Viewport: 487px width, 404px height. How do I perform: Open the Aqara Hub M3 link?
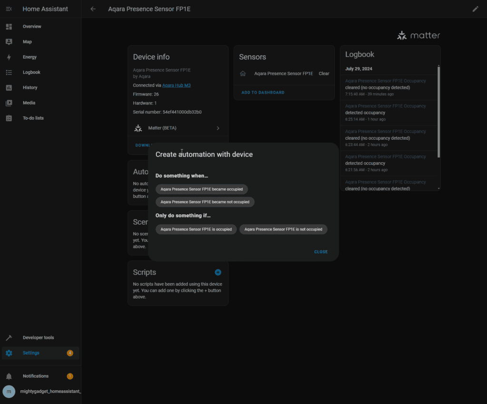click(176, 86)
